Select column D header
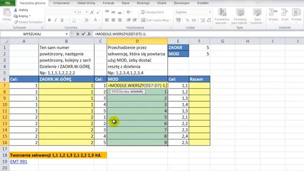304x171 pixels. tap(137, 41)
